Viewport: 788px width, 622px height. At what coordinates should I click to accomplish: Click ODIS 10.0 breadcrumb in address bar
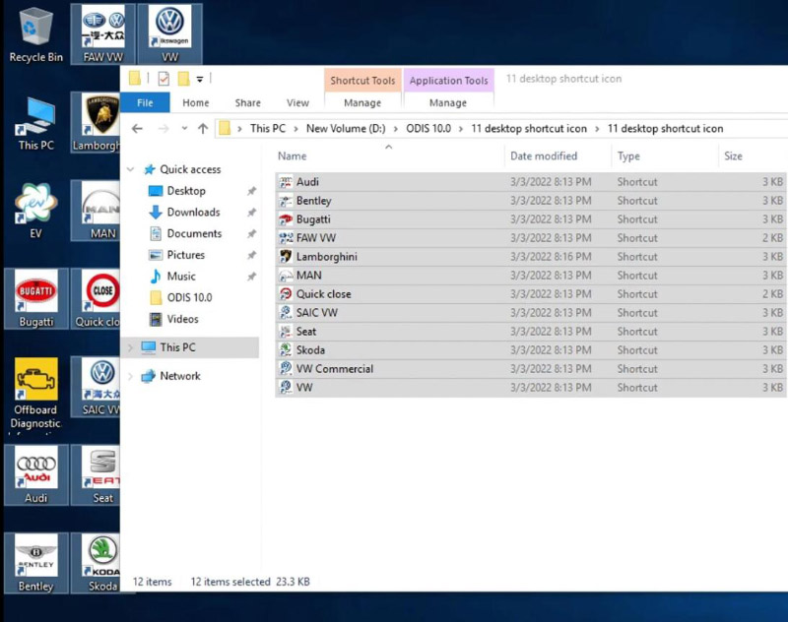(428, 129)
